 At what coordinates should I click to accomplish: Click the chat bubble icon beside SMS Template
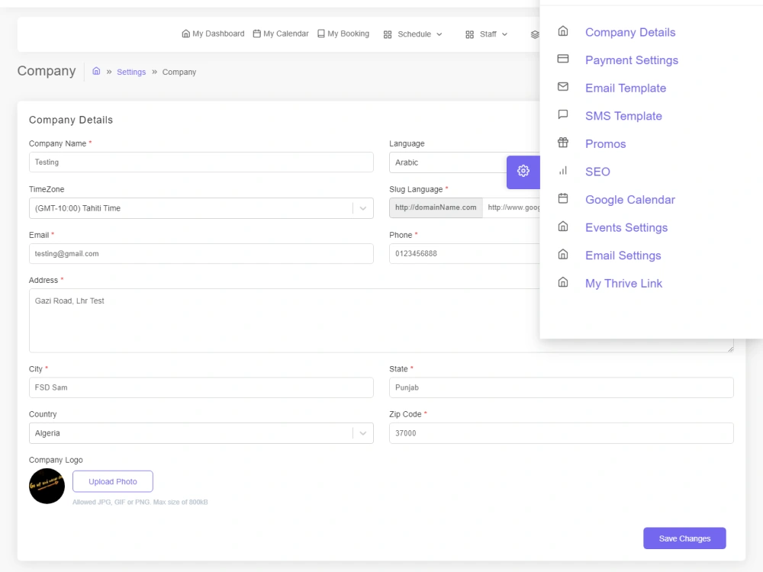(562, 114)
